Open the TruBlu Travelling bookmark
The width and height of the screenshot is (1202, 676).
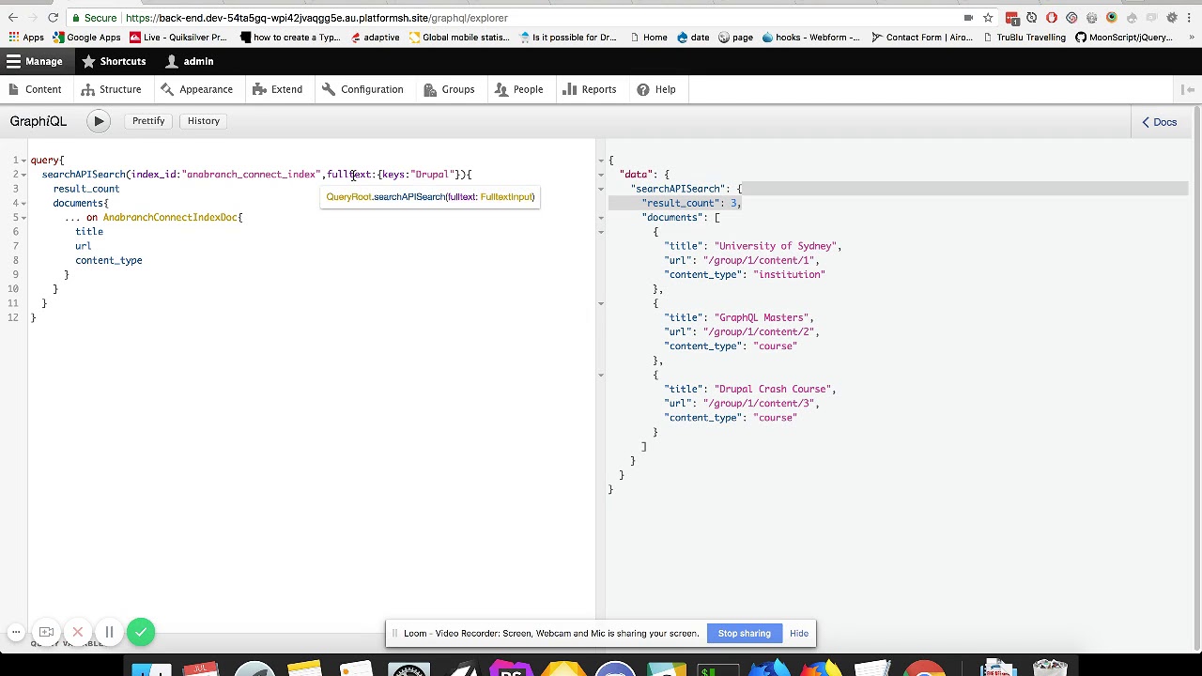click(1024, 38)
